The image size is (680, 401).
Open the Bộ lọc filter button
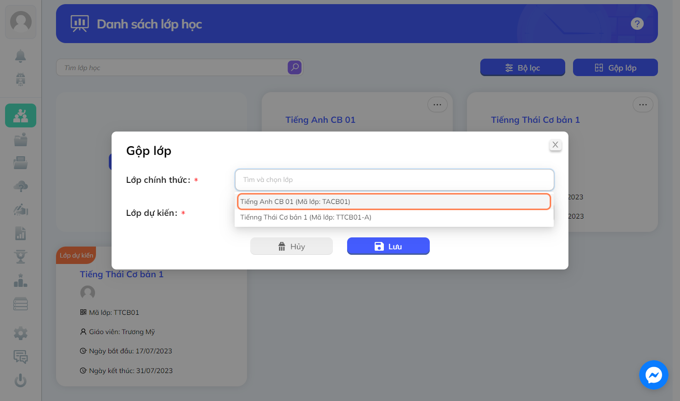523,67
